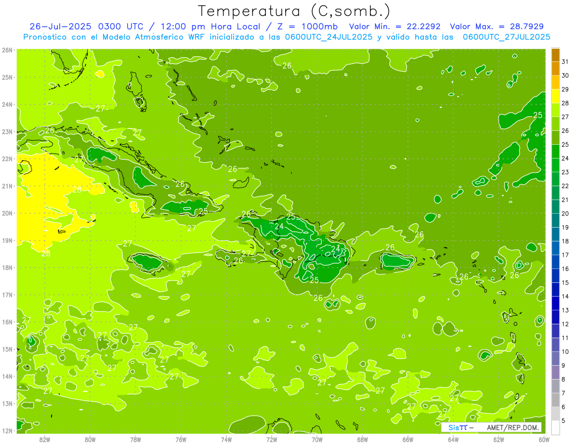Click the '14N' latitude axis label

pyautogui.click(x=7, y=376)
